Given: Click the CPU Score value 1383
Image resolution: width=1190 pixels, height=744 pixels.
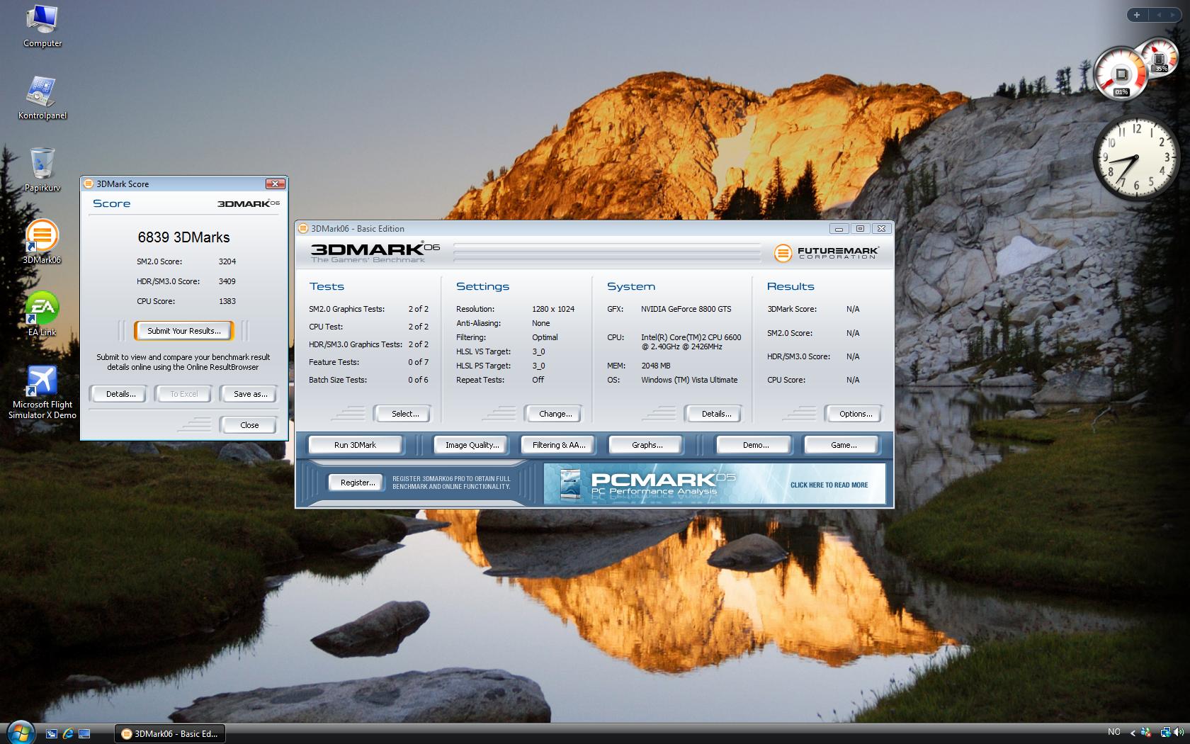Looking at the screenshot, I should (x=227, y=301).
